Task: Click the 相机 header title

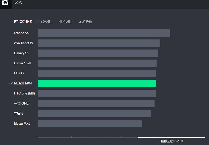Action: [x=18, y=3]
